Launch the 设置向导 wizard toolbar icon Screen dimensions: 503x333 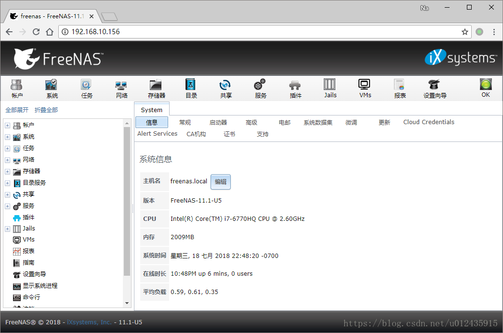(435, 88)
